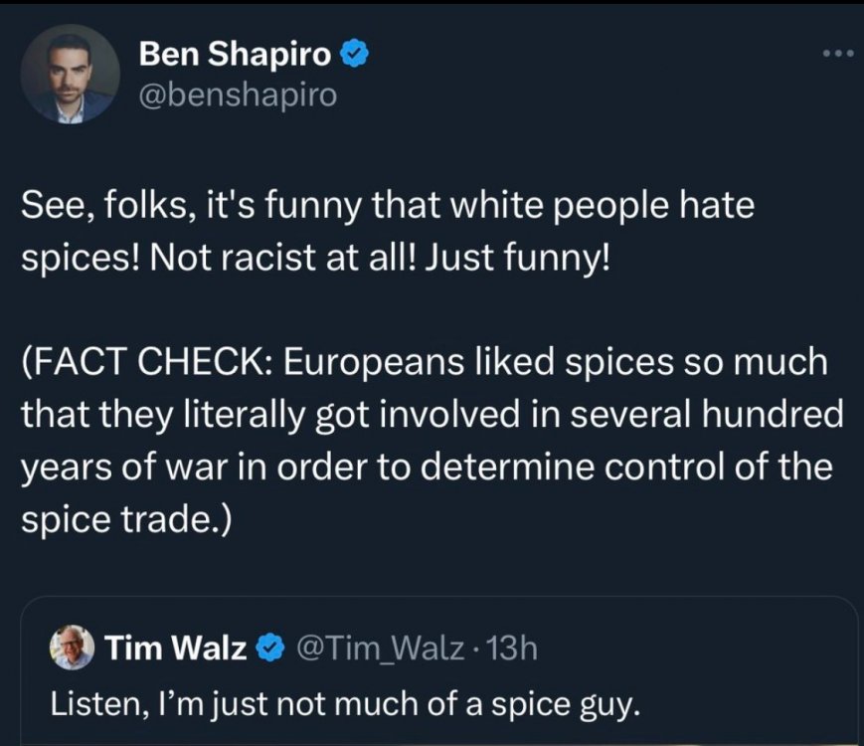Image resolution: width=864 pixels, height=746 pixels.
Task: Open Tim Walz's small profile avatar
Action: click(x=72, y=650)
